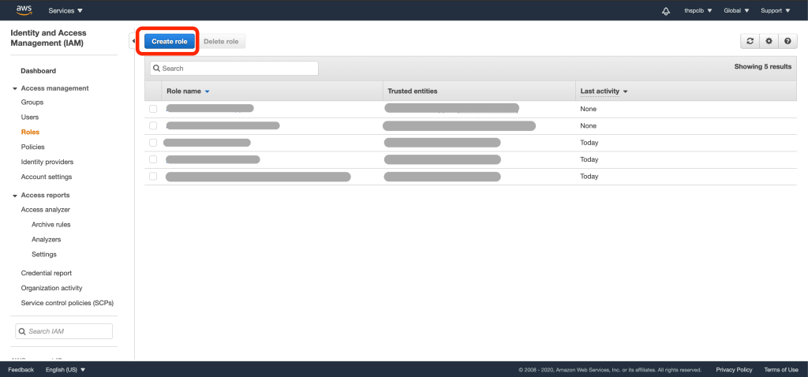Open the Services dropdown menu
The height and width of the screenshot is (377, 808).
point(65,10)
